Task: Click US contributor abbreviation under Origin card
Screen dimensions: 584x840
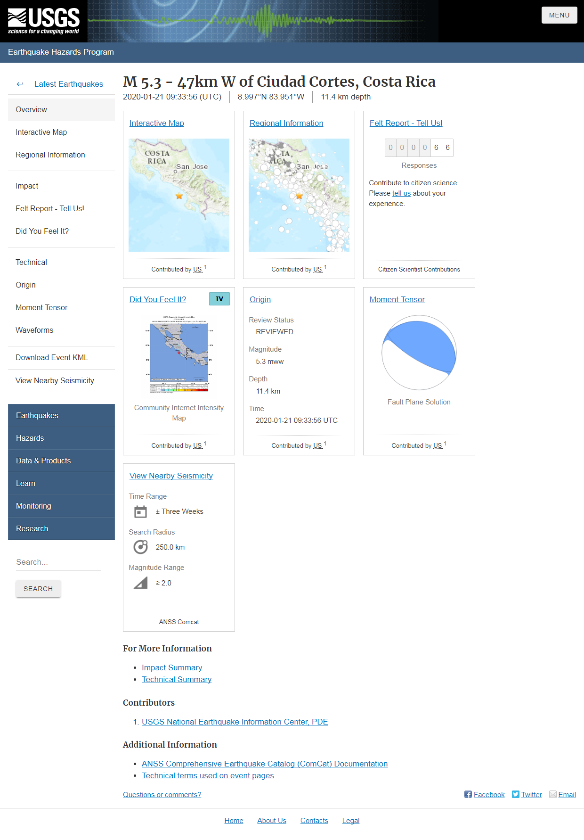Action: point(318,445)
